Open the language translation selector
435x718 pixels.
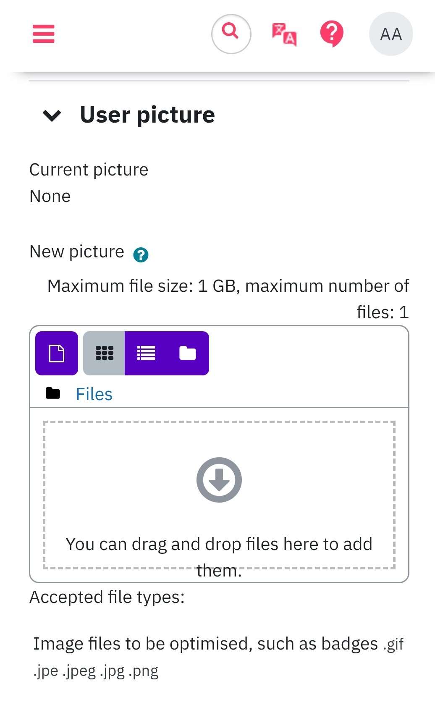[284, 34]
